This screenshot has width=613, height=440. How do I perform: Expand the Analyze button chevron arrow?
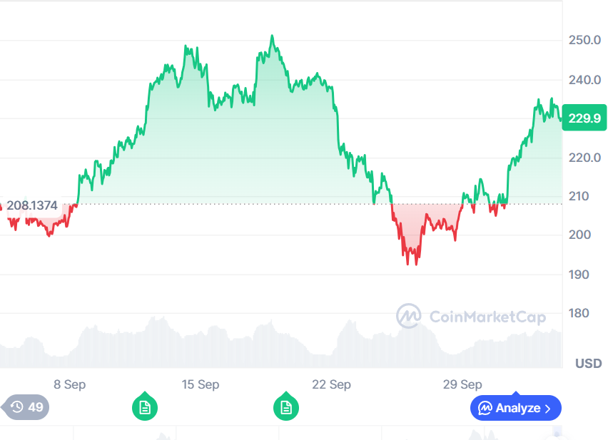[548, 409]
